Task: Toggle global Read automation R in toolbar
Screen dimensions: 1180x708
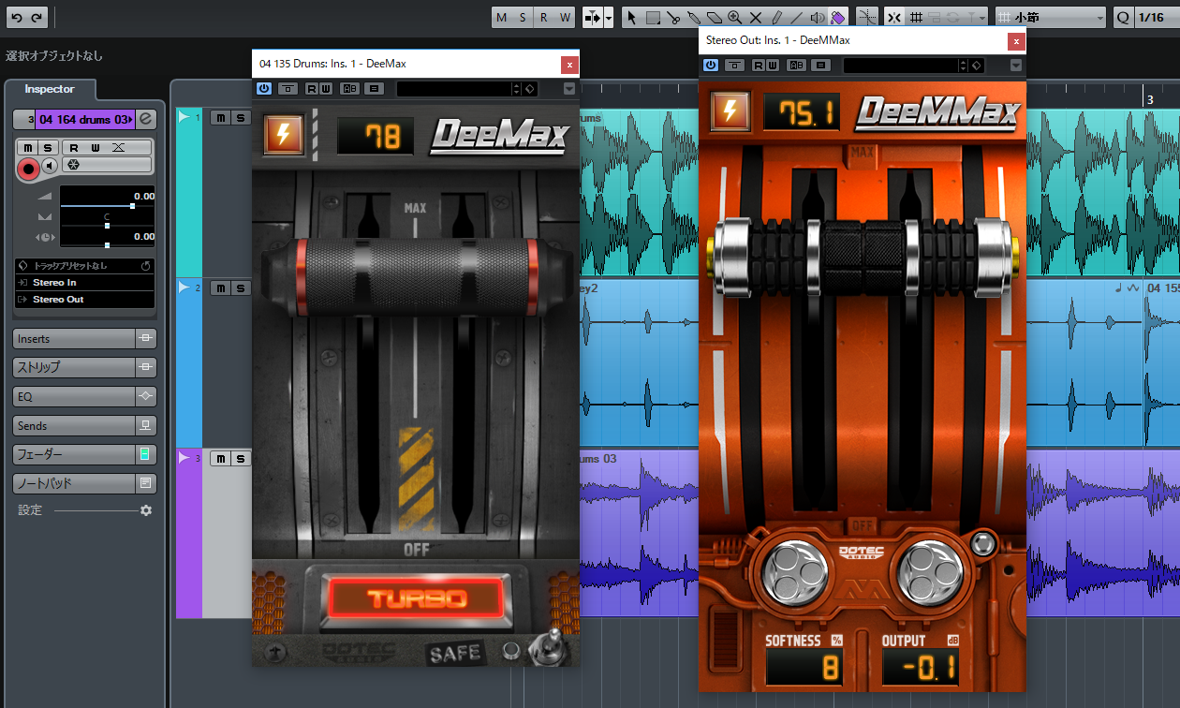Action: (544, 17)
